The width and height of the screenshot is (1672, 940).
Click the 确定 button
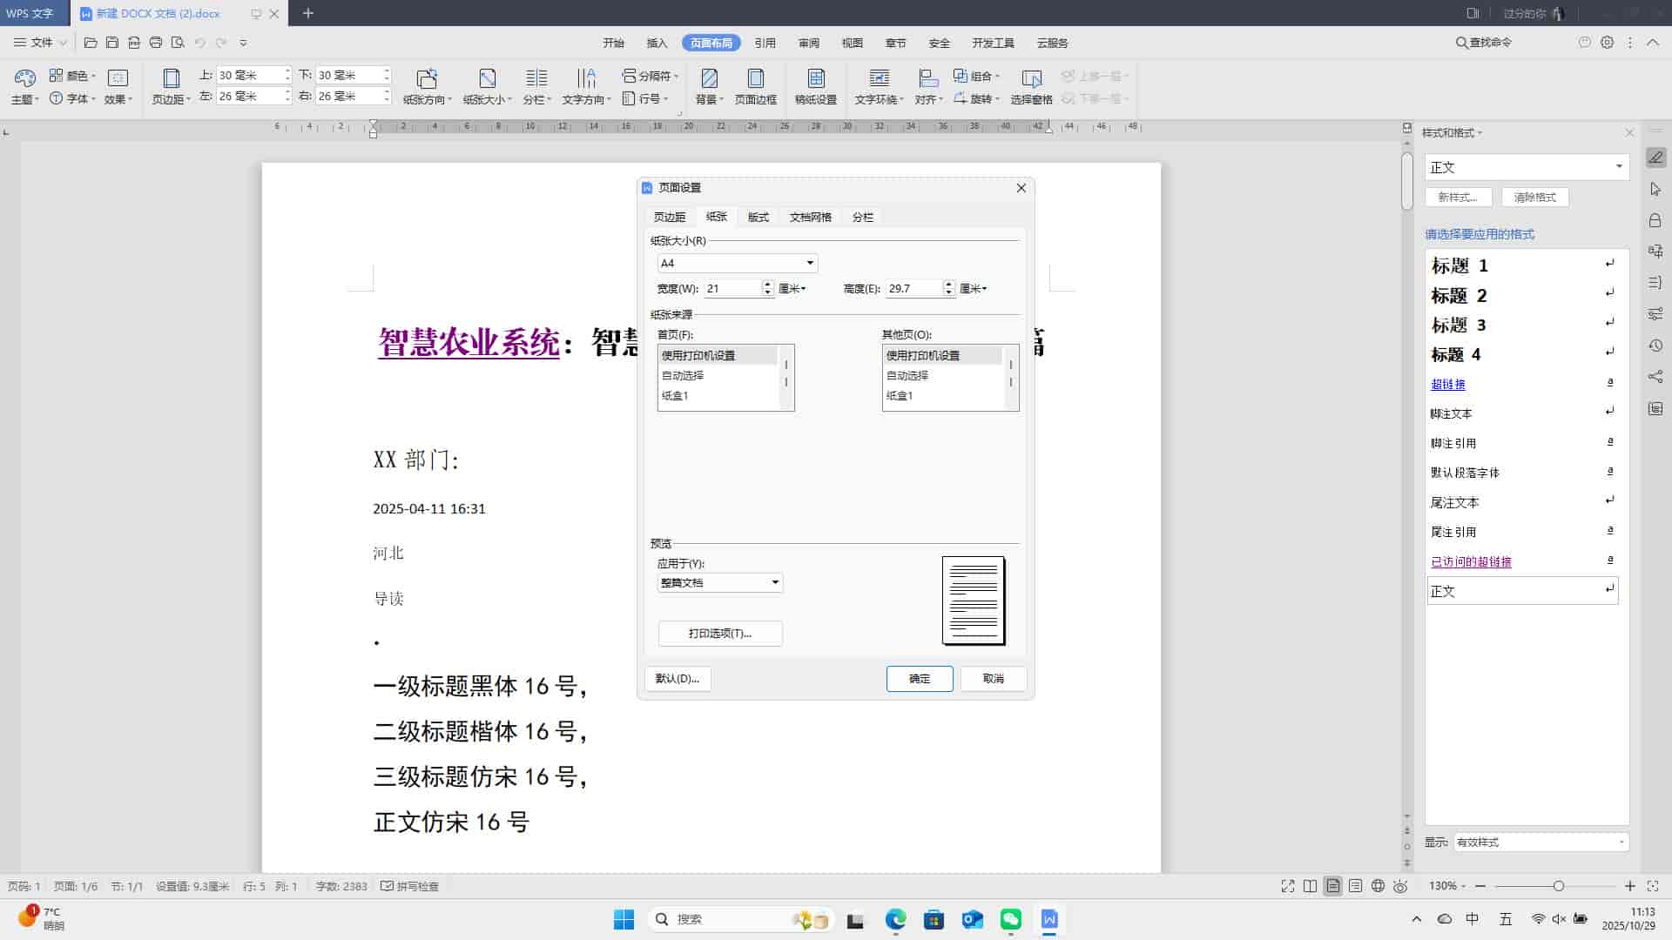pyautogui.click(x=920, y=678)
